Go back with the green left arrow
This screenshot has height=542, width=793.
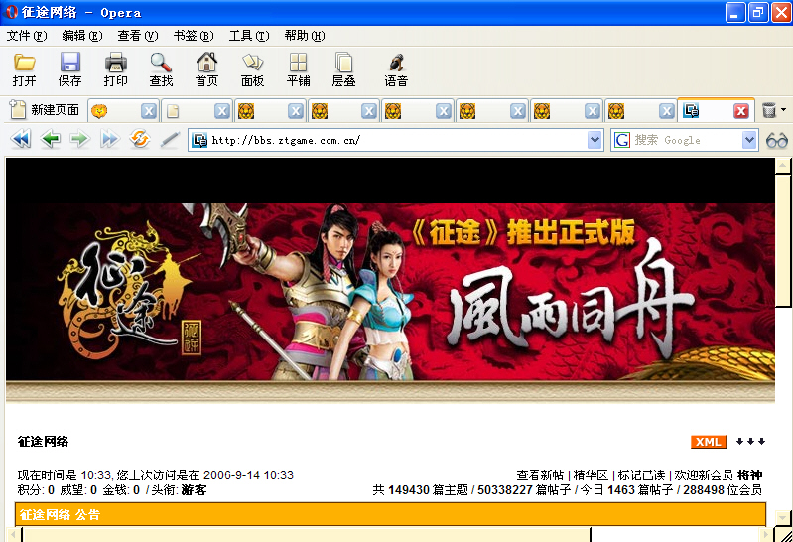51,139
